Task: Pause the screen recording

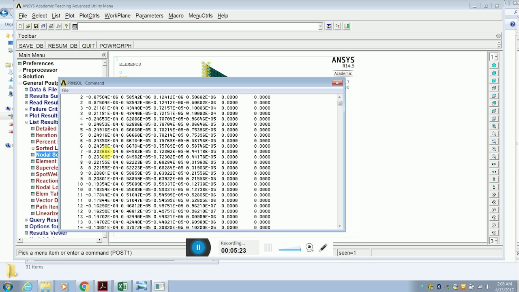Action: (x=198, y=247)
